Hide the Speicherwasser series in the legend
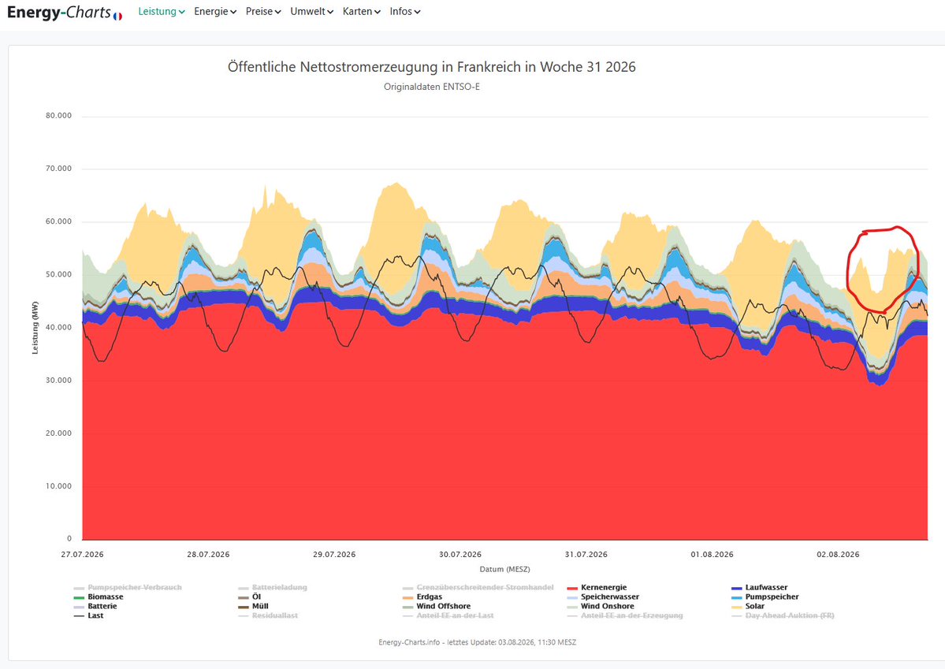The height and width of the screenshot is (669, 945). click(x=603, y=597)
